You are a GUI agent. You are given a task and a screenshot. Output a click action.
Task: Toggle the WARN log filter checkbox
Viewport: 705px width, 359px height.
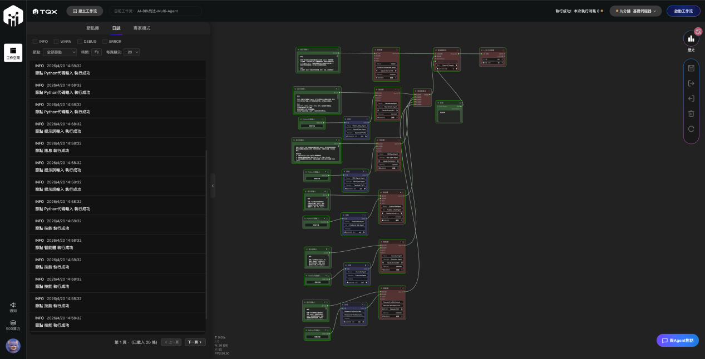point(56,42)
